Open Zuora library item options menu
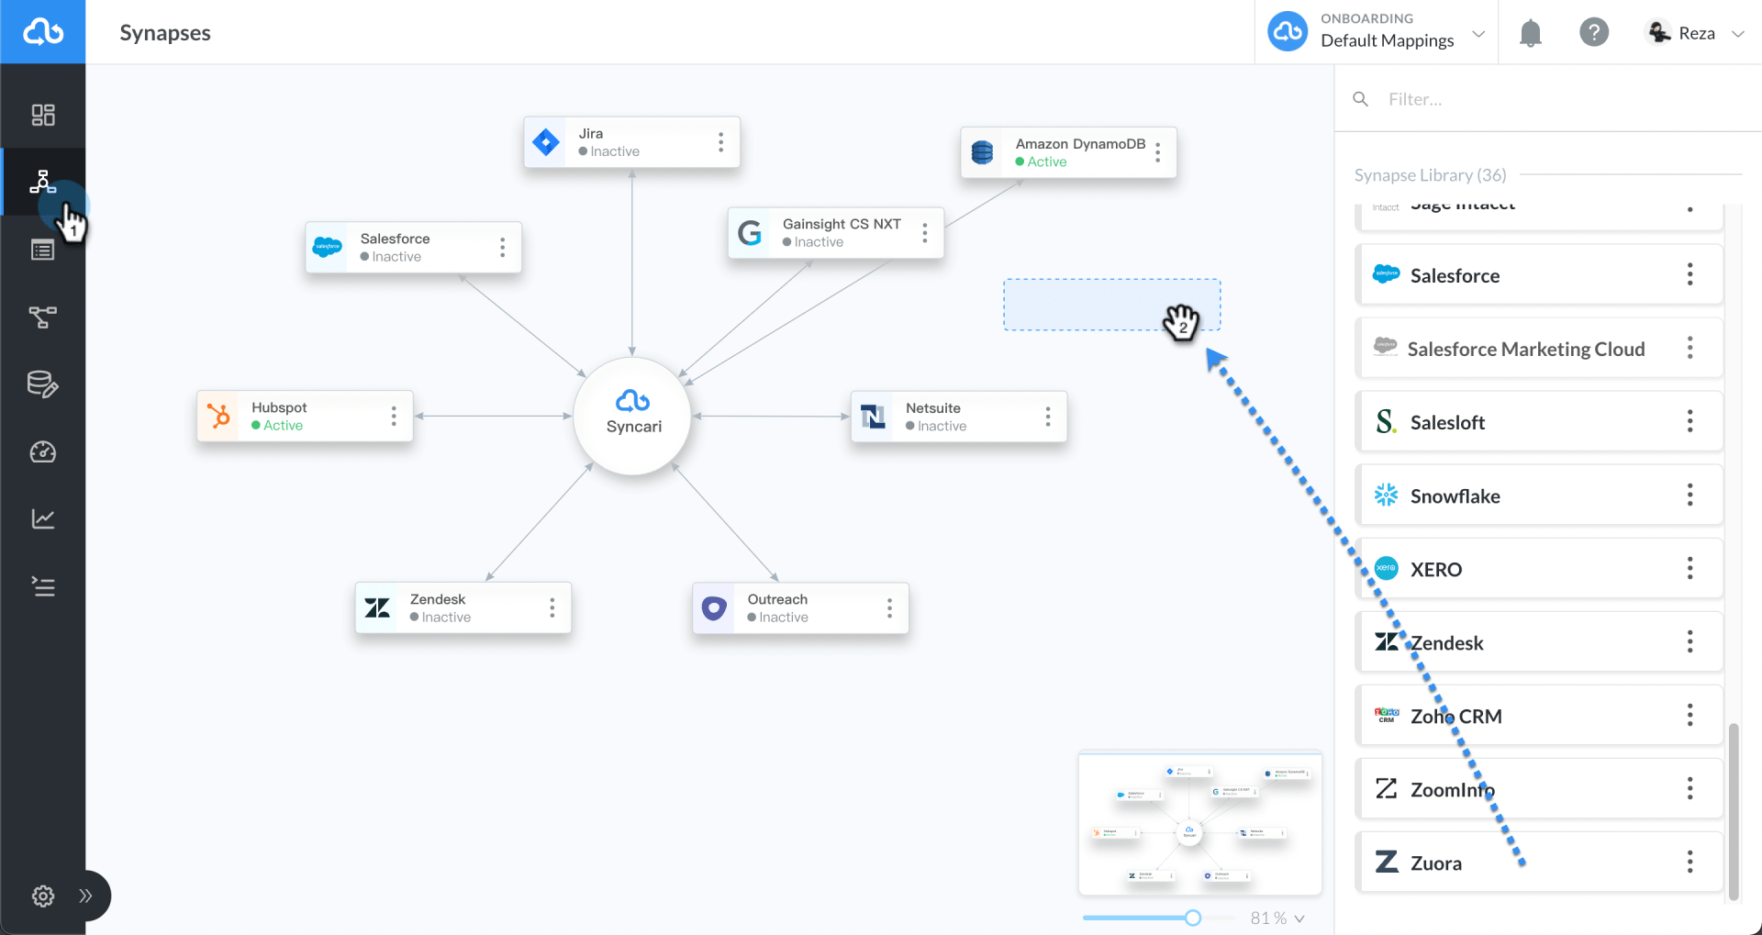The width and height of the screenshot is (1762, 935). [1690, 863]
